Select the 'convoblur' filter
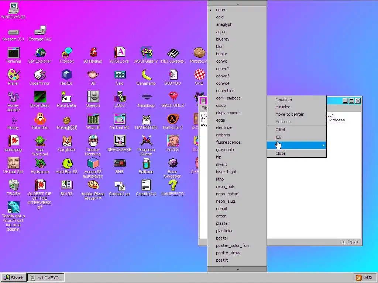The width and height of the screenshot is (378, 283). point(237,91)
